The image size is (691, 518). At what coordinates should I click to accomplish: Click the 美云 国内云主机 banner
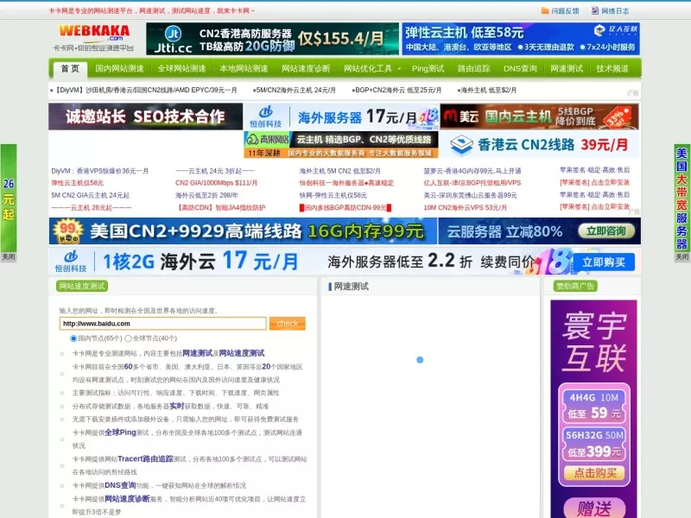539,117
